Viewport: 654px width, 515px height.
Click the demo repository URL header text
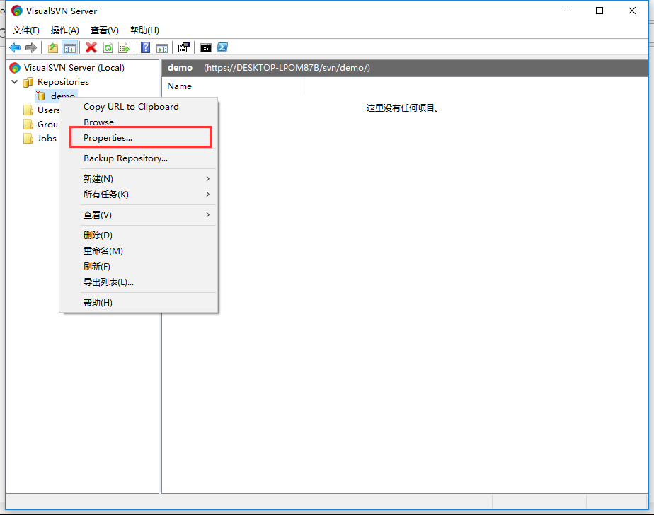click(x=287, y=67)
